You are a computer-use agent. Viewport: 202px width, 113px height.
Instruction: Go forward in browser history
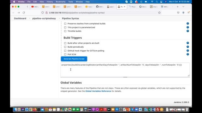click(19, 13)
